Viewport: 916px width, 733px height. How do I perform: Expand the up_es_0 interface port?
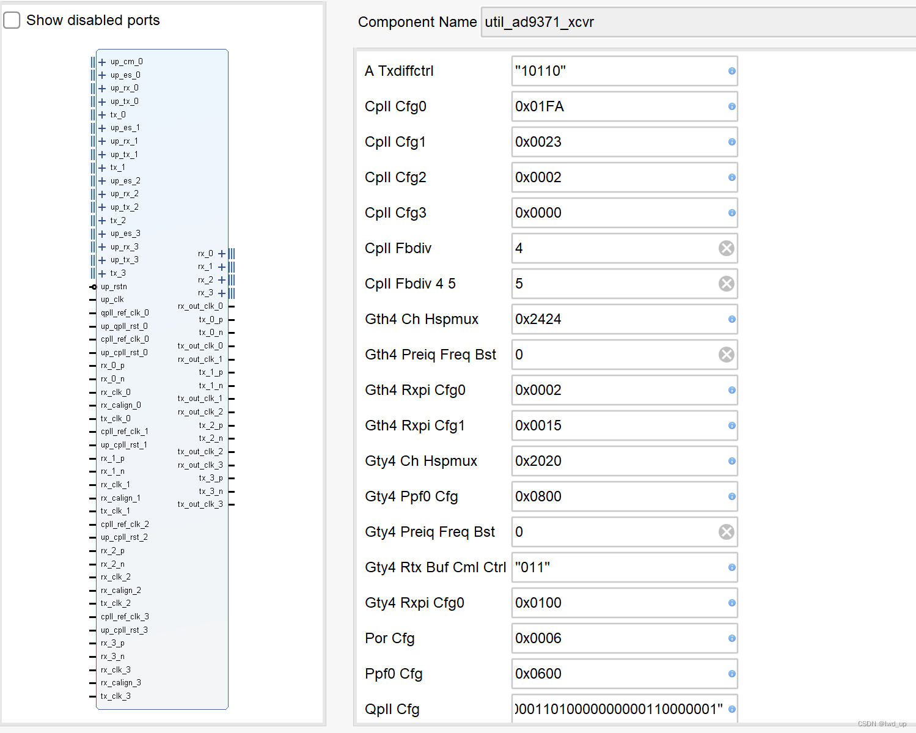pos(102,75)
